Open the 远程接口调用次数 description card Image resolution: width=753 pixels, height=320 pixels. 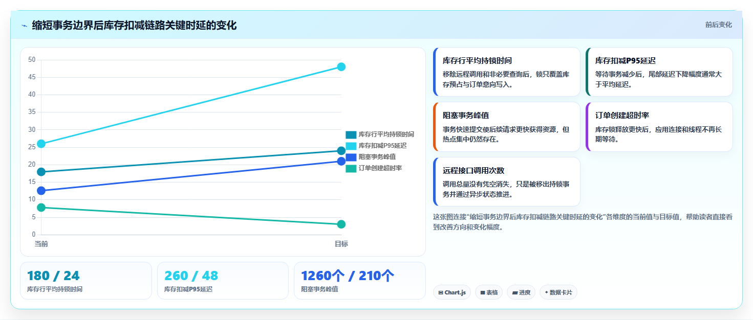coord(507,181)
